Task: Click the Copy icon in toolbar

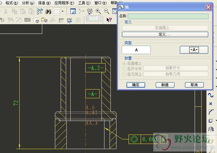Action: click(14, 11)
